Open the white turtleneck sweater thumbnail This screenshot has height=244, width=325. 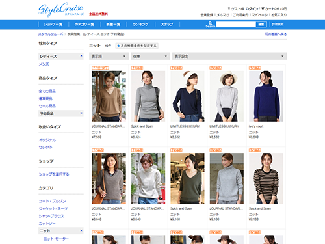click(x=148, y=178)
